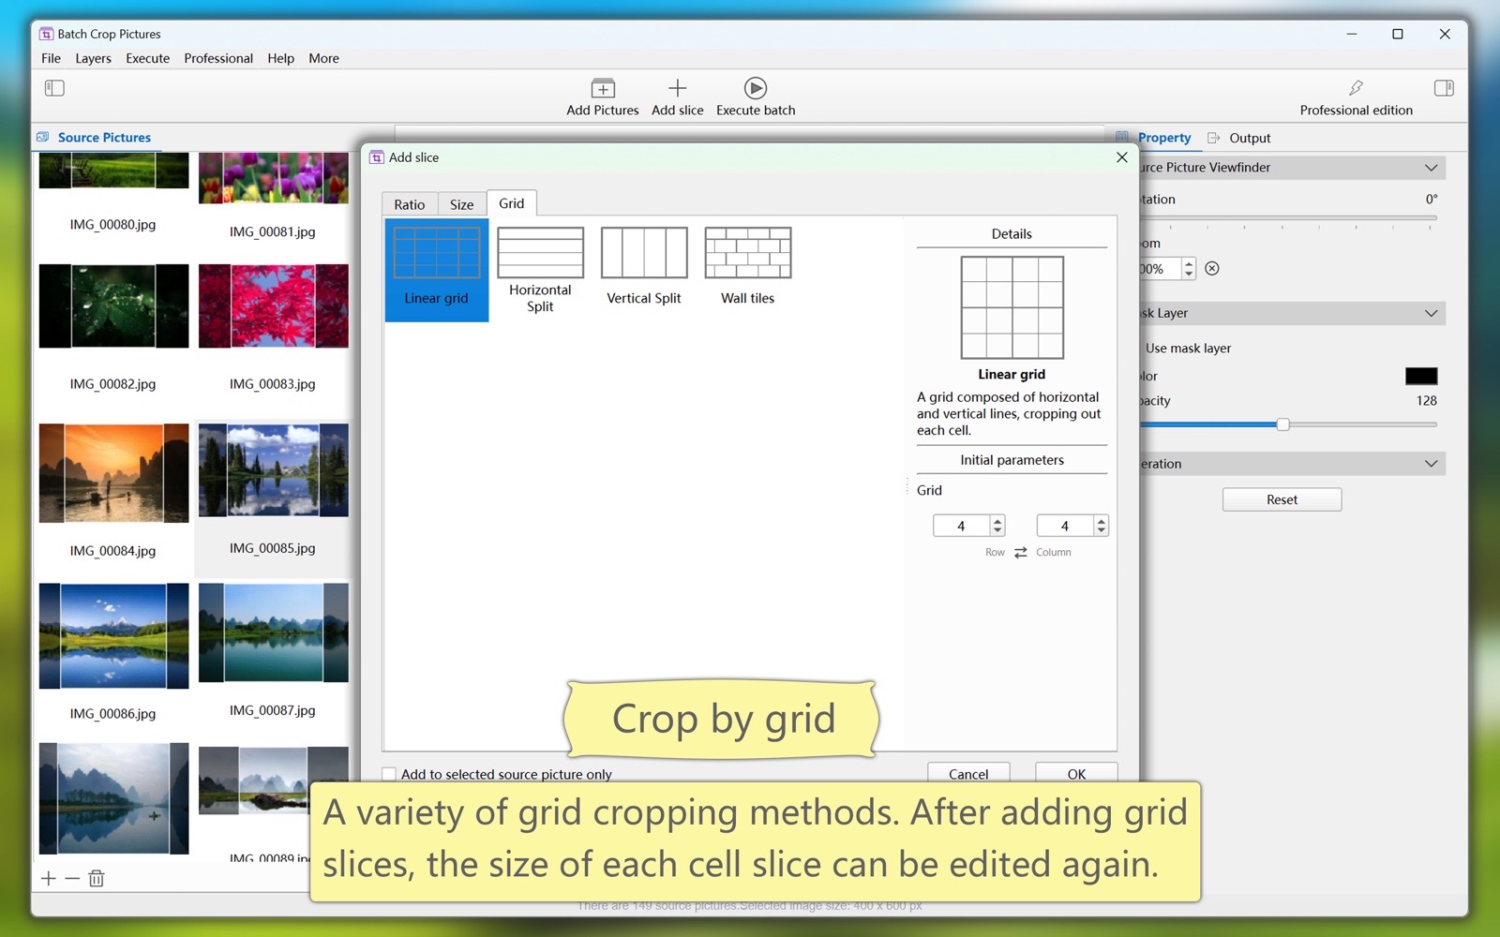
Task: Click the Cancel button in dialog
Action: coord(967,773)
